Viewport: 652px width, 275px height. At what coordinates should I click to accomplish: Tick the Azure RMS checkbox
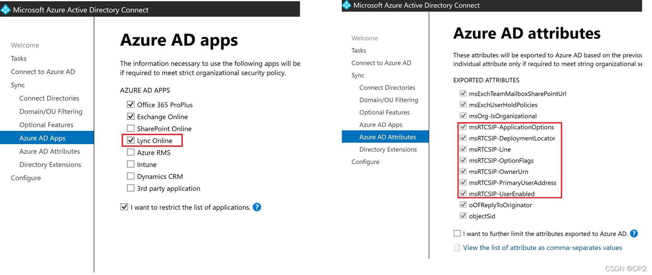(x=131, y=153)
